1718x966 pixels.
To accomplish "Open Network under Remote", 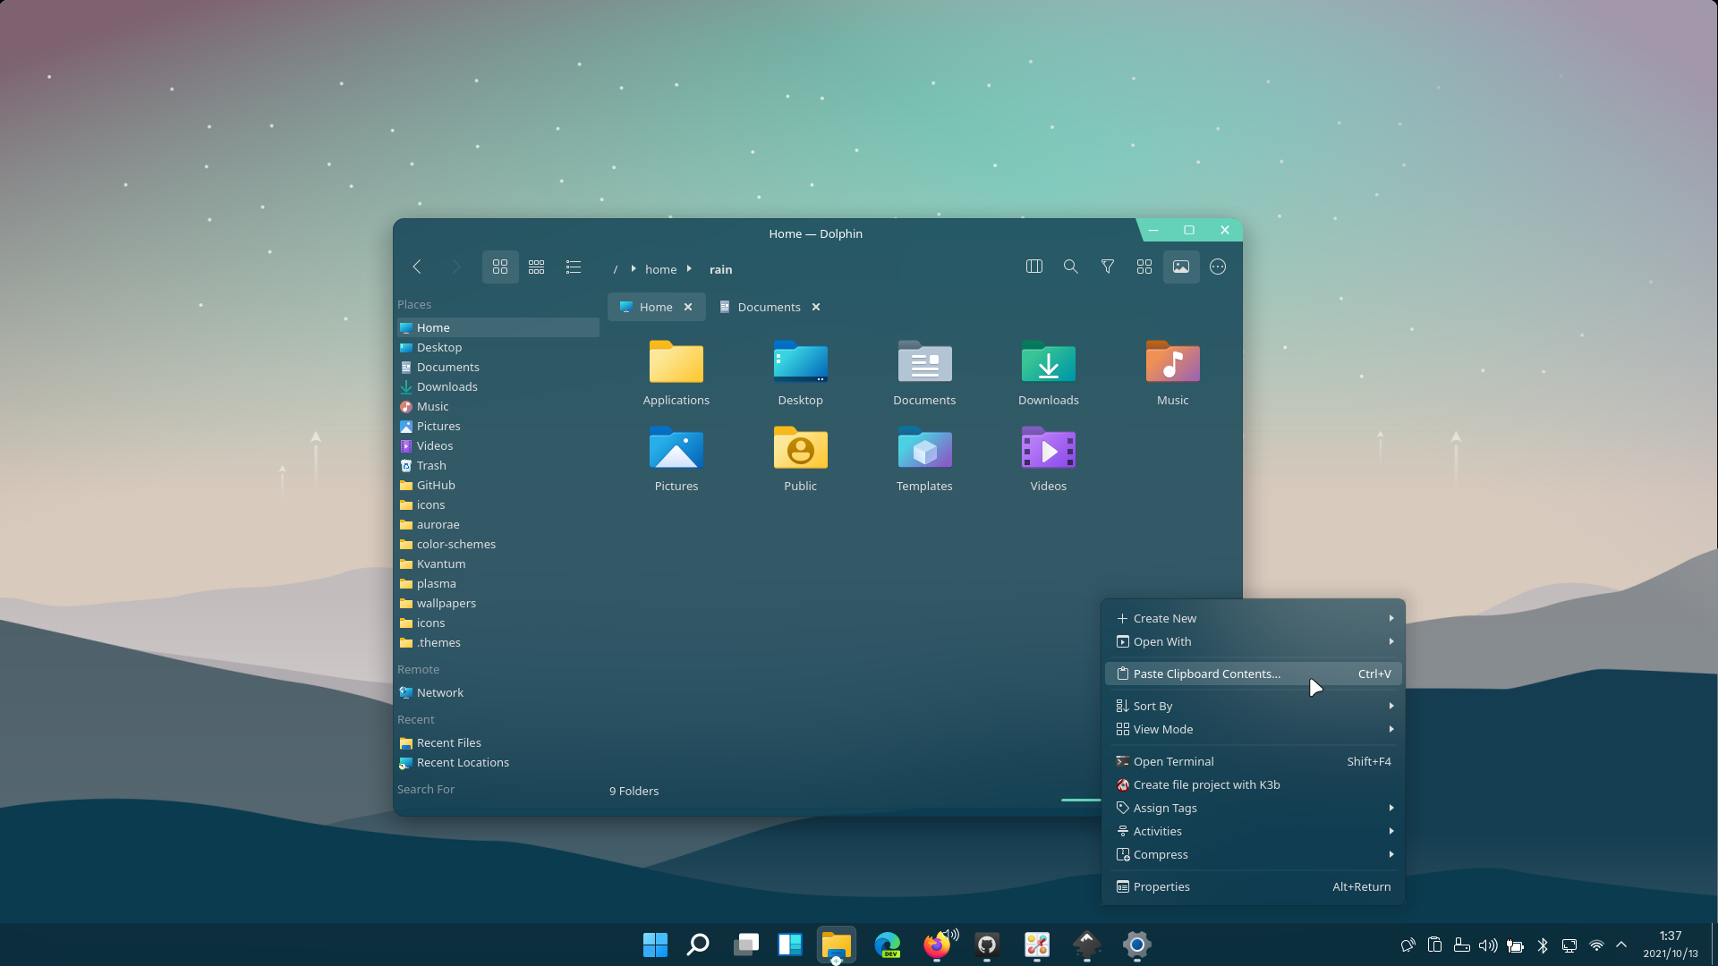I will 498,693.
